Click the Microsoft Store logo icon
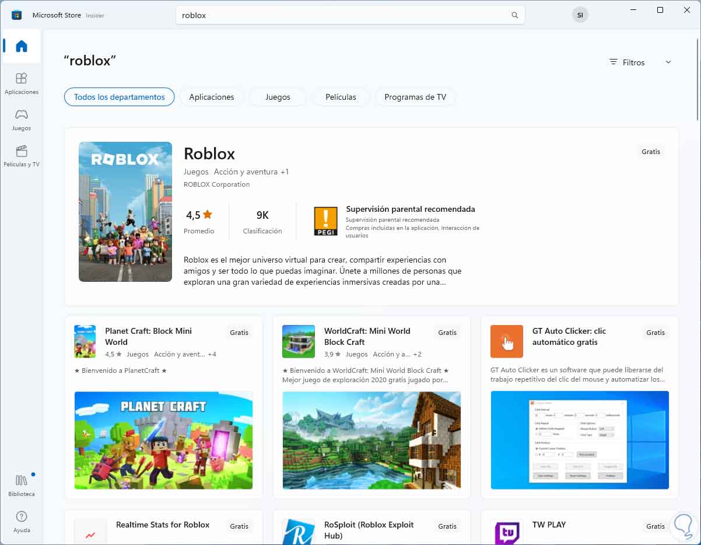The height and width of the screenshot is (545, 701). (x=16, y=15)
